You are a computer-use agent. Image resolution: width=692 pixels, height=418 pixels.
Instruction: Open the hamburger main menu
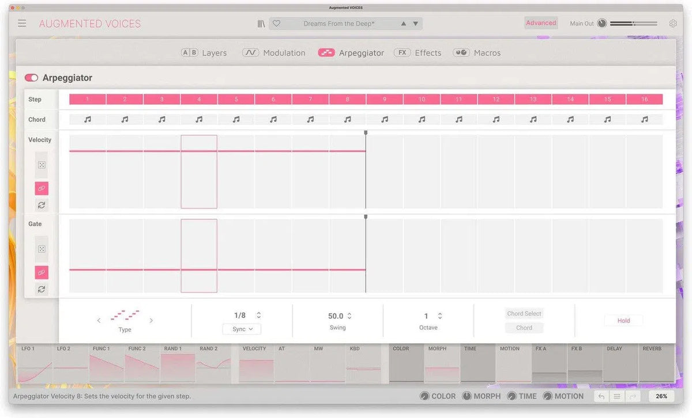point(22,24)
